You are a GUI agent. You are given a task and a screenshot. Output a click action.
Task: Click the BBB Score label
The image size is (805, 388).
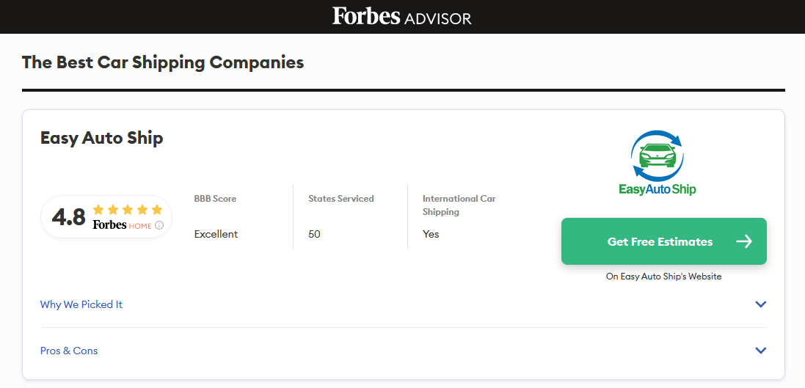215,199
